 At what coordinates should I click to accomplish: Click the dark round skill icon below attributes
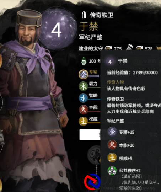[x=94, y=155]
